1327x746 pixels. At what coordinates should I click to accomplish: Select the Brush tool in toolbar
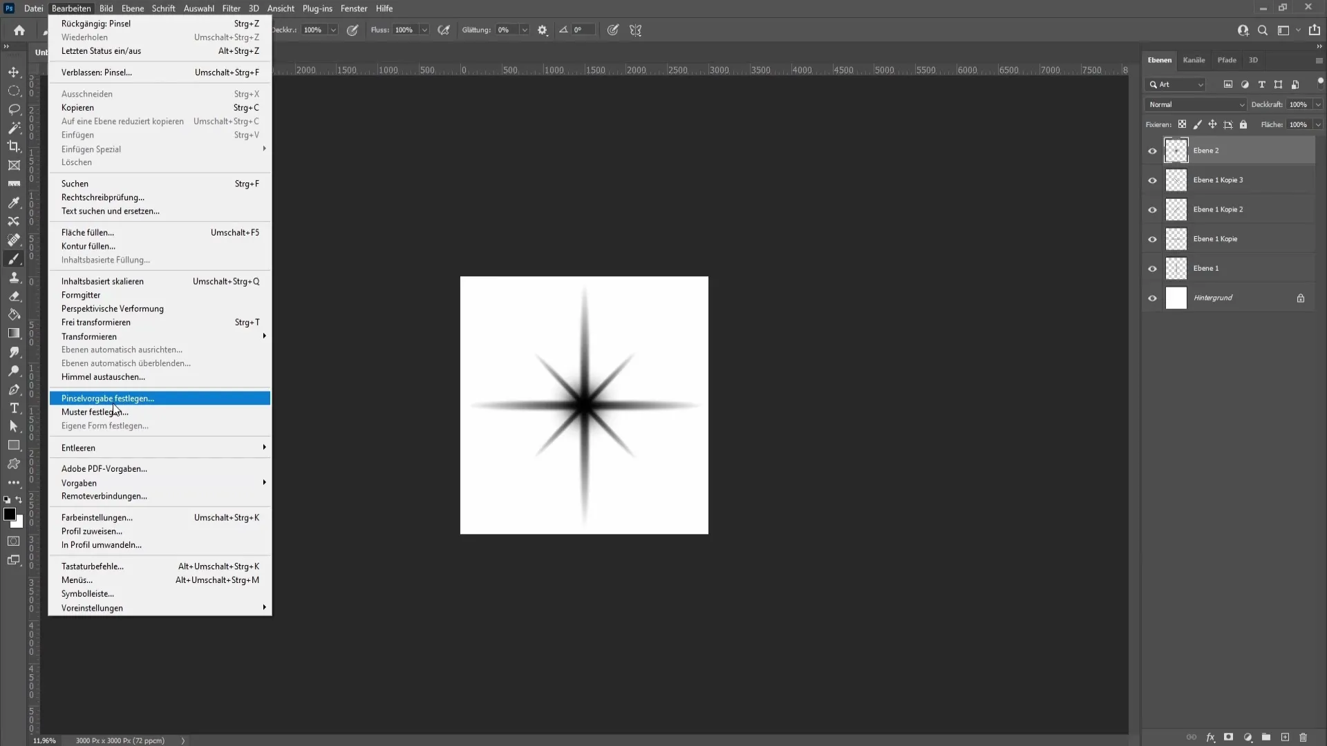click(14, 259)
